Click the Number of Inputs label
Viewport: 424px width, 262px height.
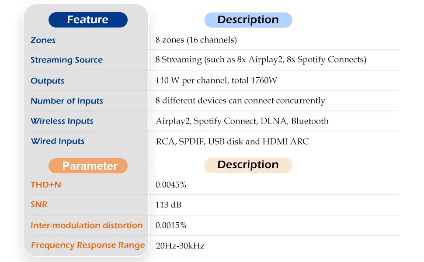coord(67,101)
